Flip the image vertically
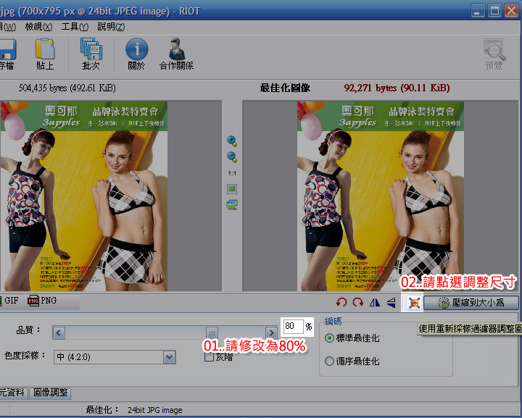522x418 pixels. pos(391,302)
